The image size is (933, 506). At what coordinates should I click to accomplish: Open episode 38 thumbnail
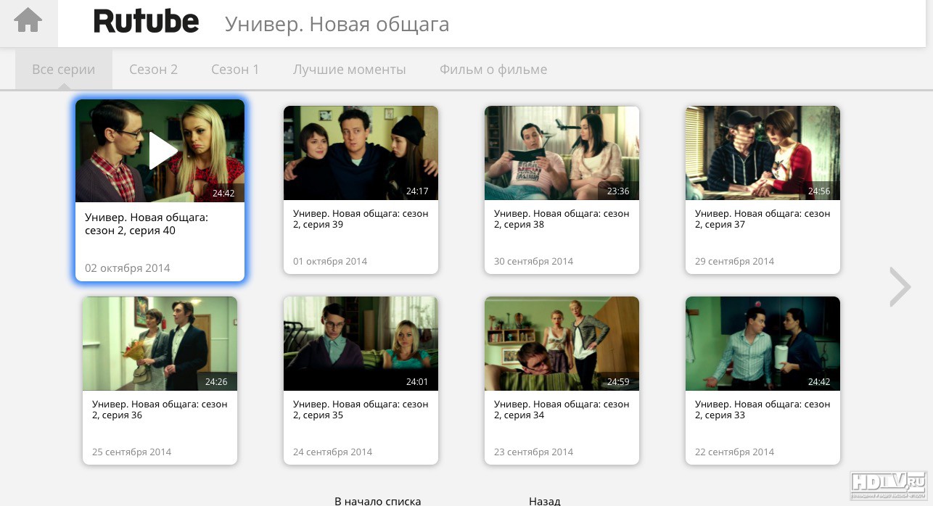point(562,153)
